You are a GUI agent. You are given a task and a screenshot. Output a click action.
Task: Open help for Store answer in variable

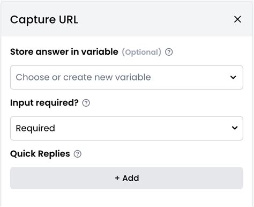tap(169, 52)
